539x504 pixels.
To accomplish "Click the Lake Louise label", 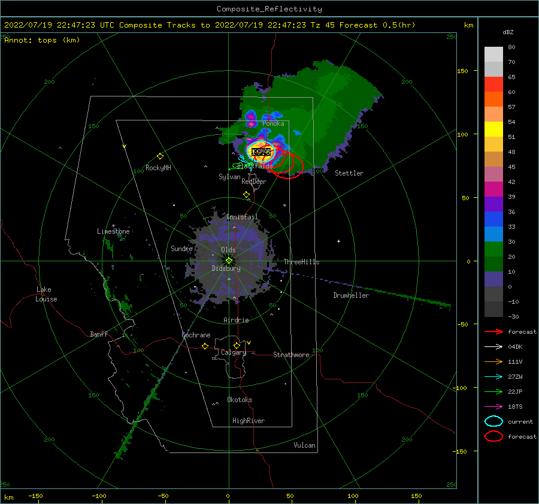I will 46,294.
